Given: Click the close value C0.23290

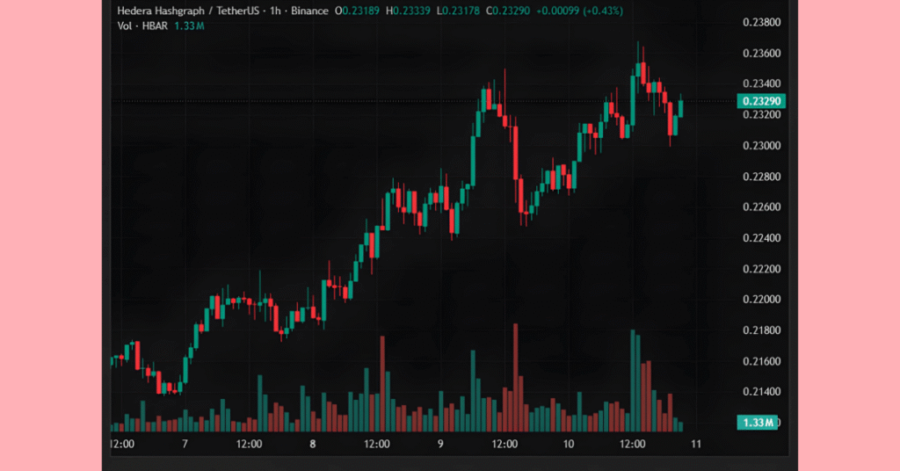Looking at the screenshot, I should pyautogui.click(x=507, y=11).
